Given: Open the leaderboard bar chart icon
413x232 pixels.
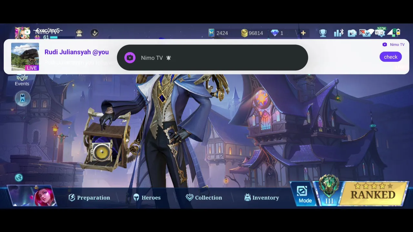Looking at the screenshot, I should [337, 33].
